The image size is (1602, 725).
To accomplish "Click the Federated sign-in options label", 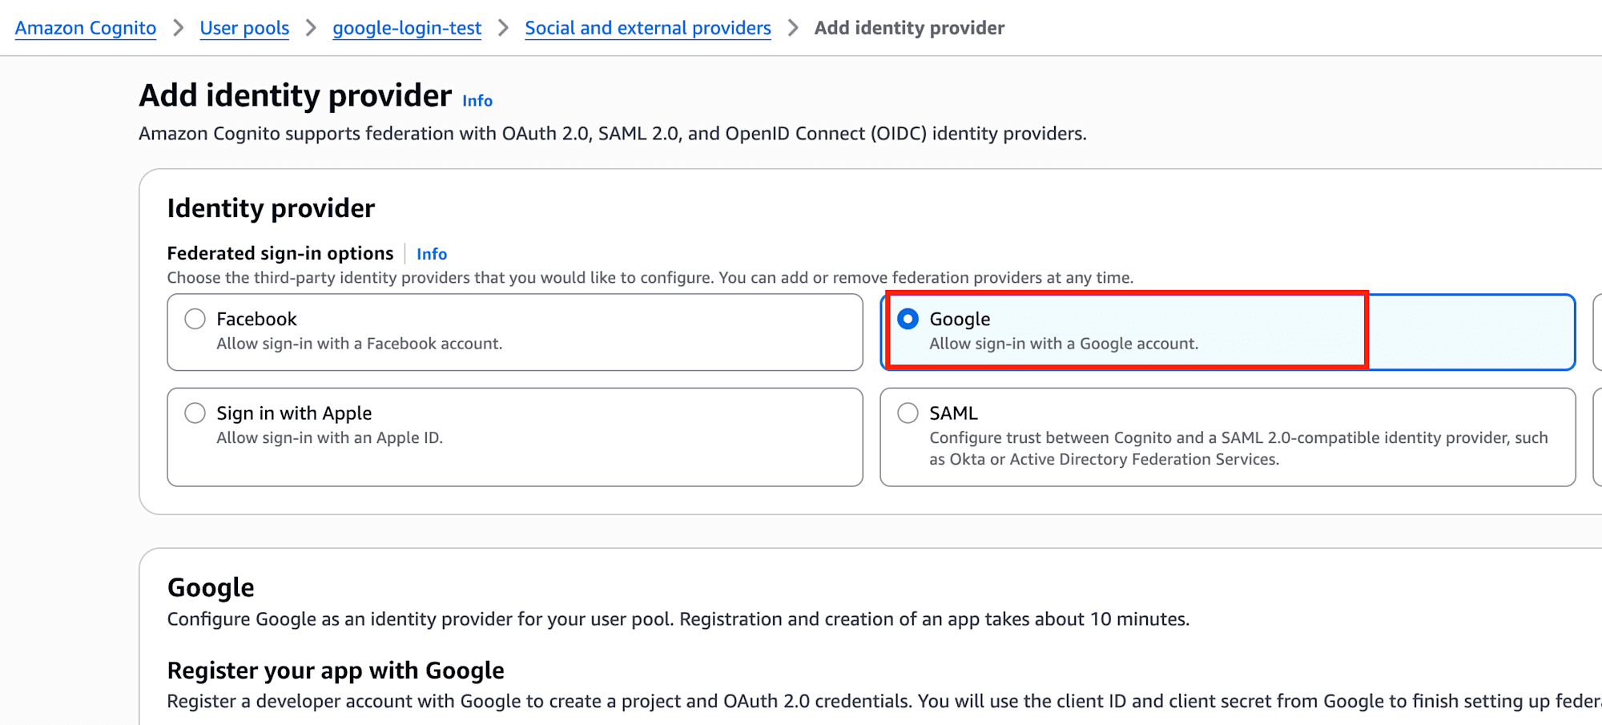I will click(280, 254).
